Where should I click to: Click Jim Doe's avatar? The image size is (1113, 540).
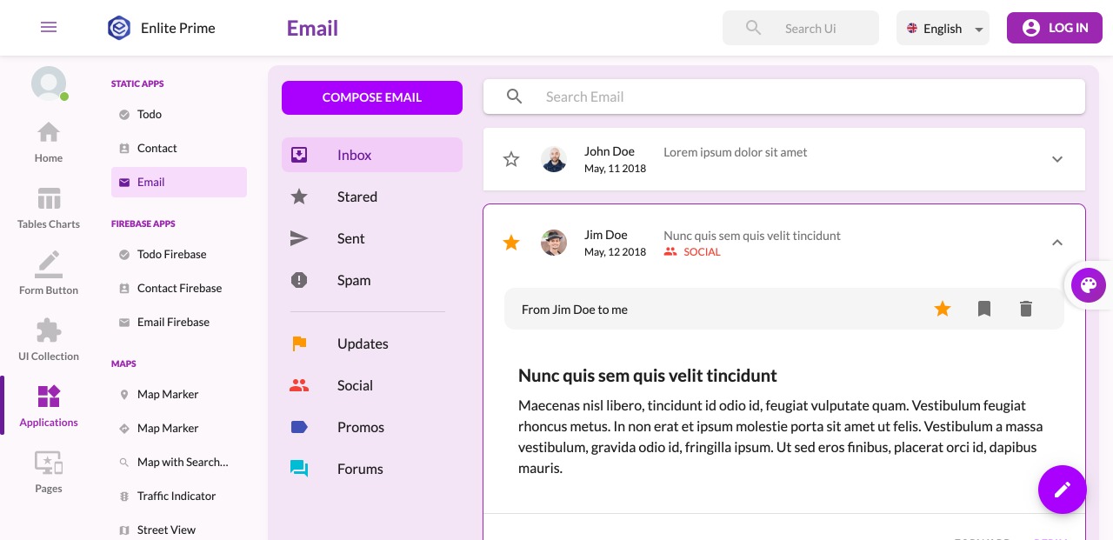(x=554, y=243)
